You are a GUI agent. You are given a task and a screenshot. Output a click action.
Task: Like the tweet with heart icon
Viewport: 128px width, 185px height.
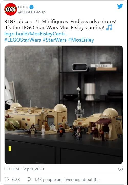[x=7, y=179]
